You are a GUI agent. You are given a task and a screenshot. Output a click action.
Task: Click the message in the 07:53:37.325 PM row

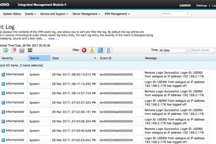(x=174, y=103)
